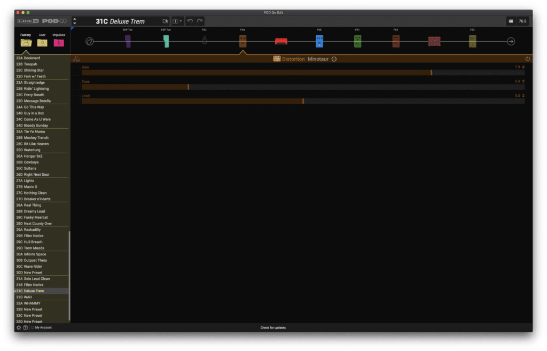547x351 pixels.
Task: Select the blue FS6 pedal block
Action: [319, 42]
